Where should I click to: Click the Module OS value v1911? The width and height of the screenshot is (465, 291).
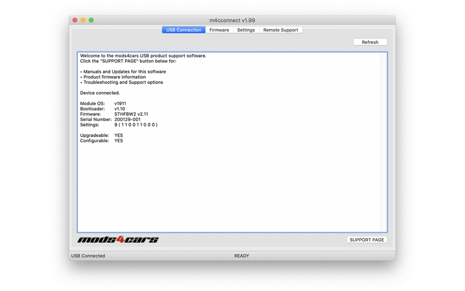120,104
